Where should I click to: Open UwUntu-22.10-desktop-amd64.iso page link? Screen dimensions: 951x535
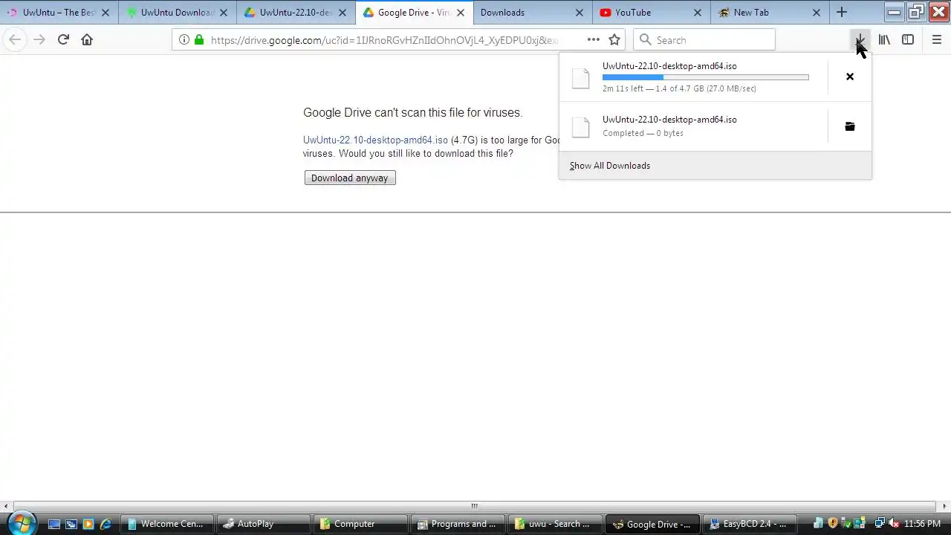point(375,140)
